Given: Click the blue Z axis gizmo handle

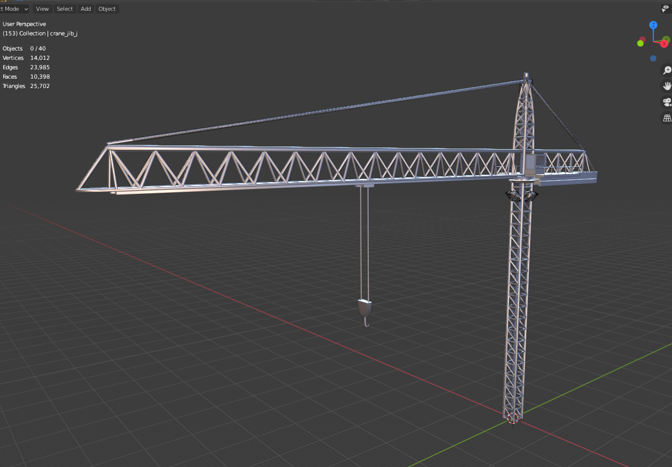Looking at the screenshot, I should pos(653,25).
